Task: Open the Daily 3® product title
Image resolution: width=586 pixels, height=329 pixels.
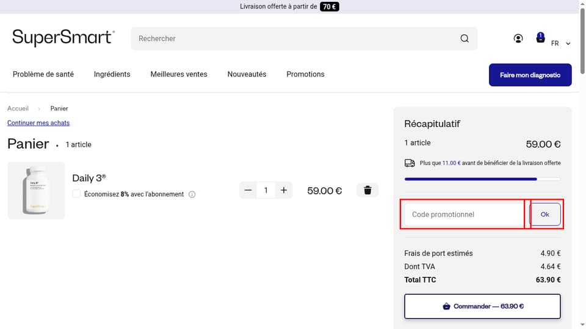Action: 89,178
